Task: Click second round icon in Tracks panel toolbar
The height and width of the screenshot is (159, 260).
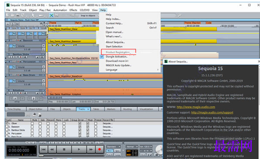Action: (x=40, y=115)
